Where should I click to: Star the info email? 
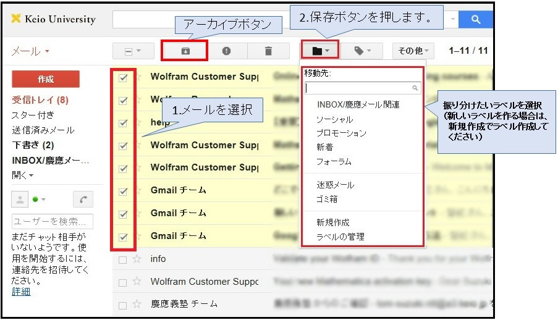[137, 259]
